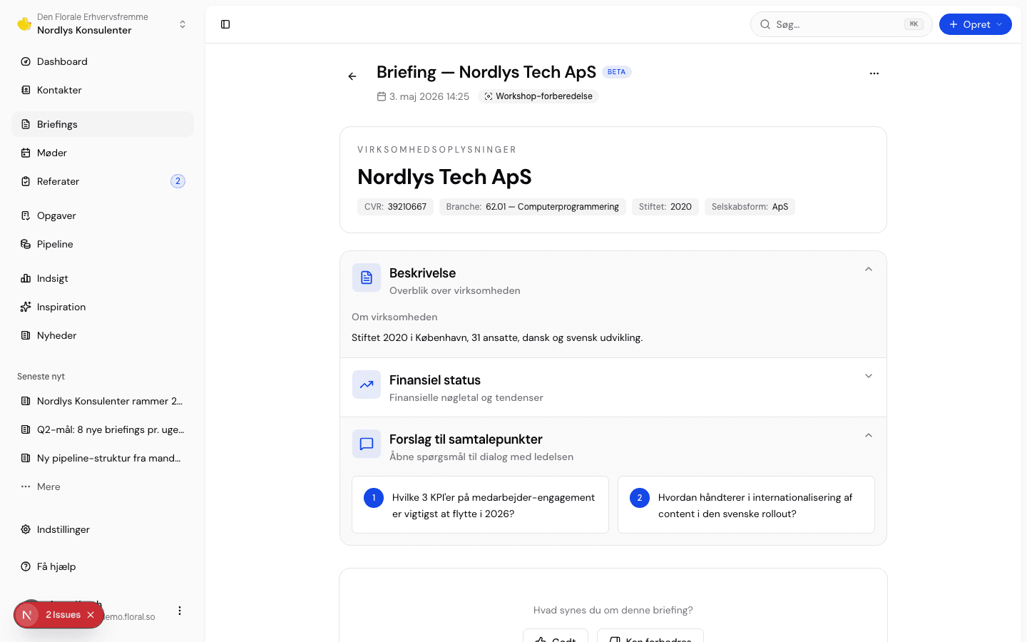
Task: Click Mere under Seneste nyt
Action: pos(103,486)
